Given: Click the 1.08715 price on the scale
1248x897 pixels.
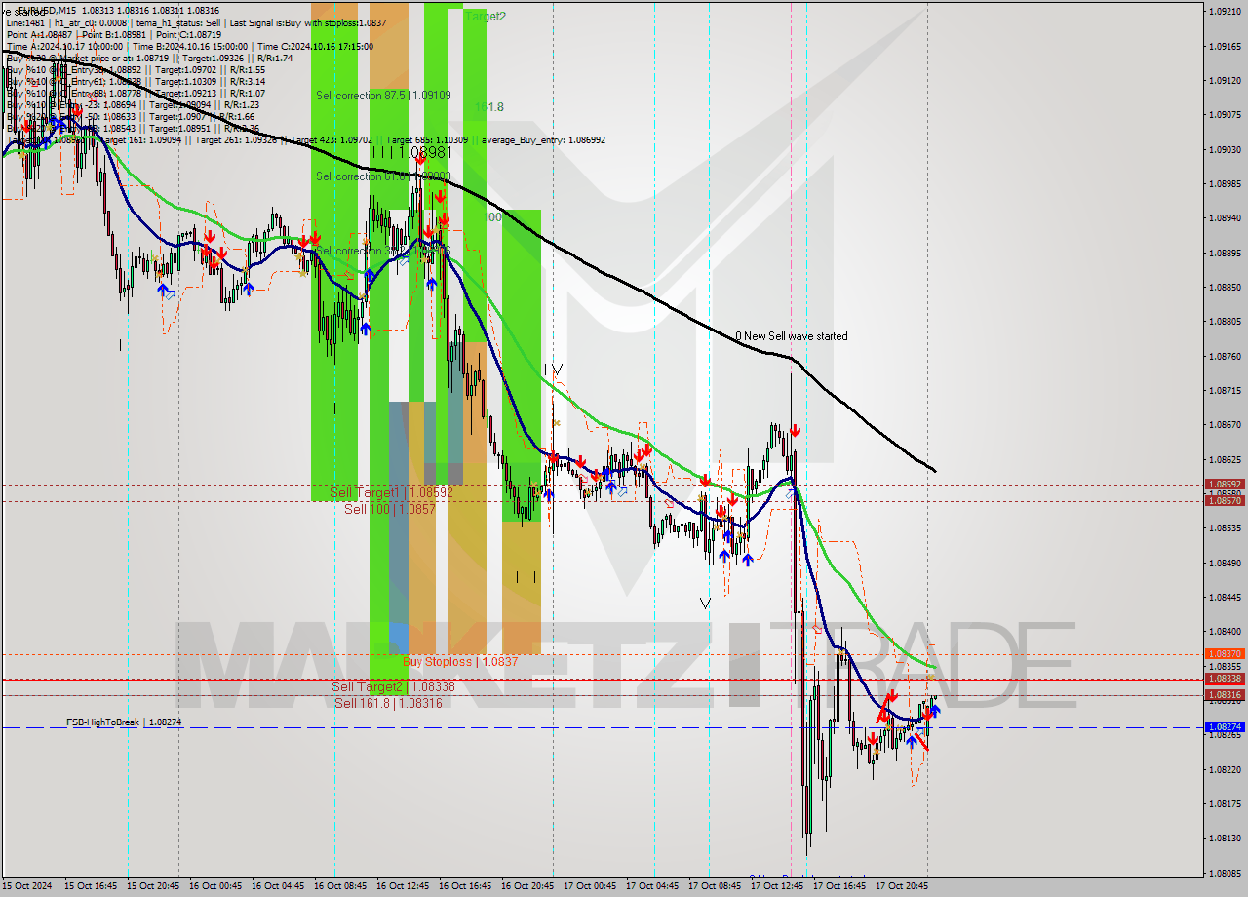Looking at the screenshot, I should click(1225, 390).
